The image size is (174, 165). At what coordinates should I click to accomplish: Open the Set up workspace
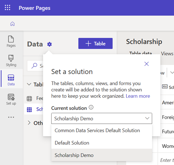point(11,99)
